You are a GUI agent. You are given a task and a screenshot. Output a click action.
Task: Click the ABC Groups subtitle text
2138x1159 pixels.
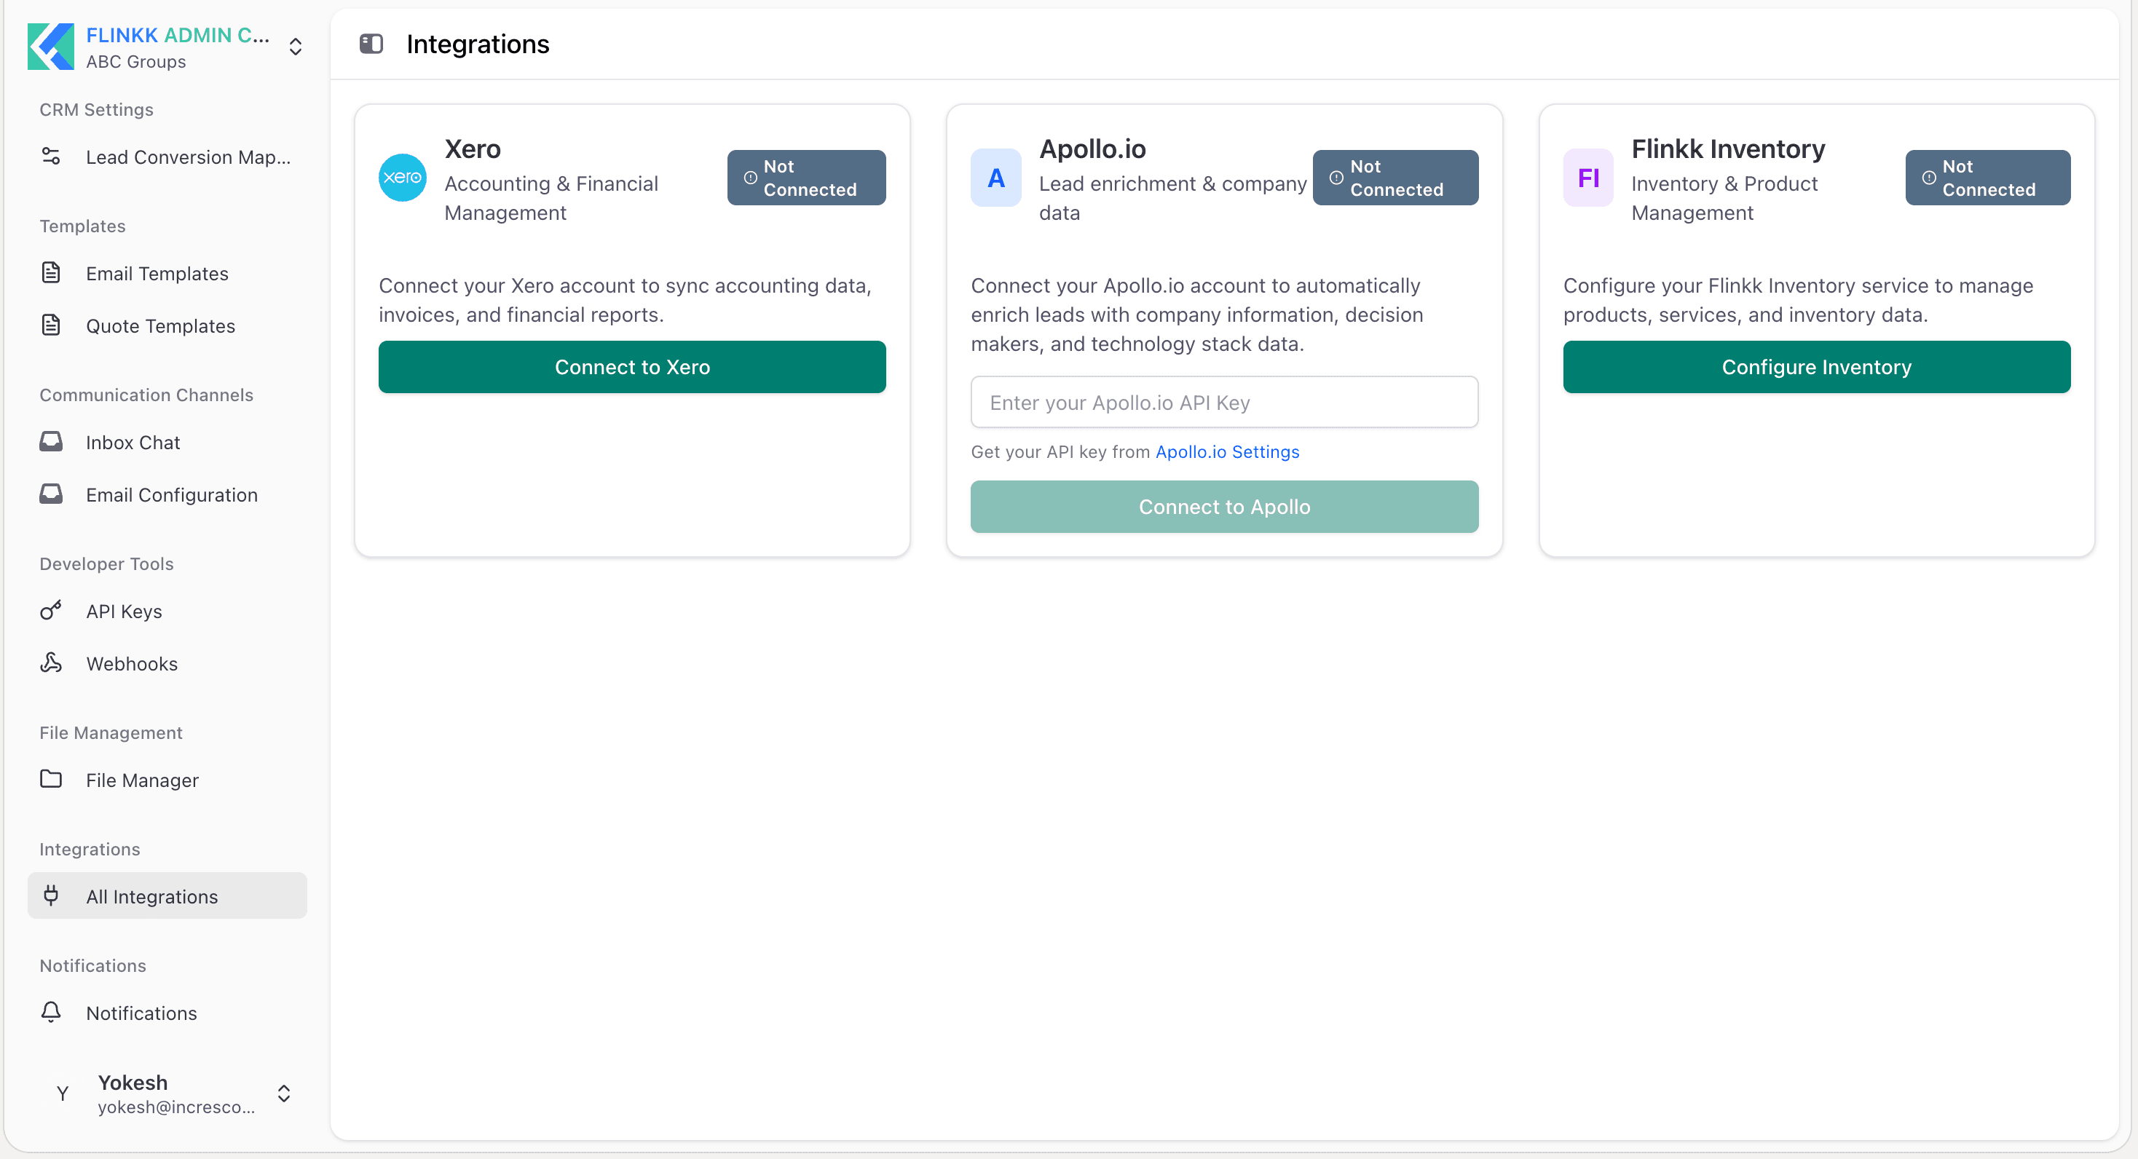click(x=136, y=61)
